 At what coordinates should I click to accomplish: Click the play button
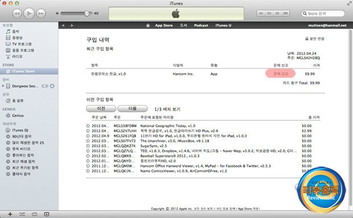[x=29, y=13]
